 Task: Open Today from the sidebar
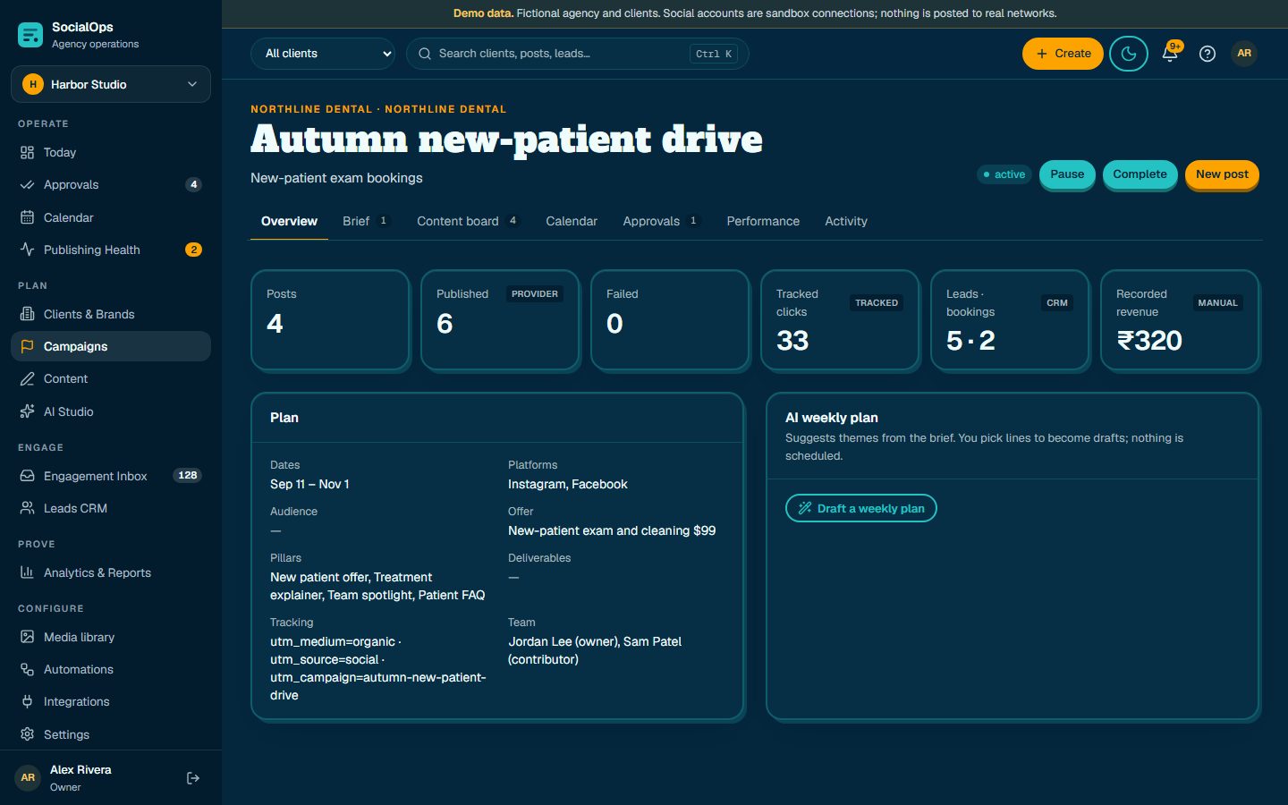pos(111,152)
